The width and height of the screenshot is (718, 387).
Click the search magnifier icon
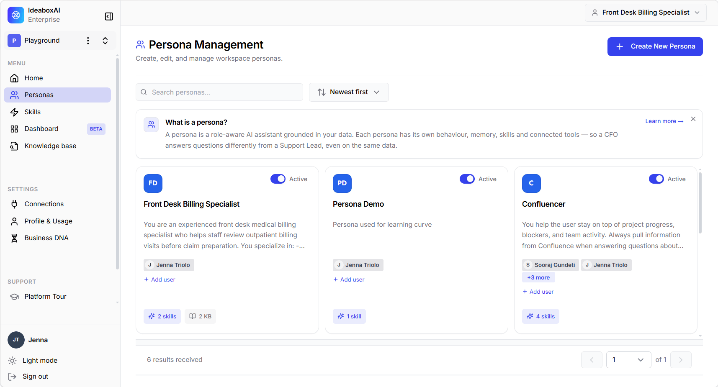[144, 92]
